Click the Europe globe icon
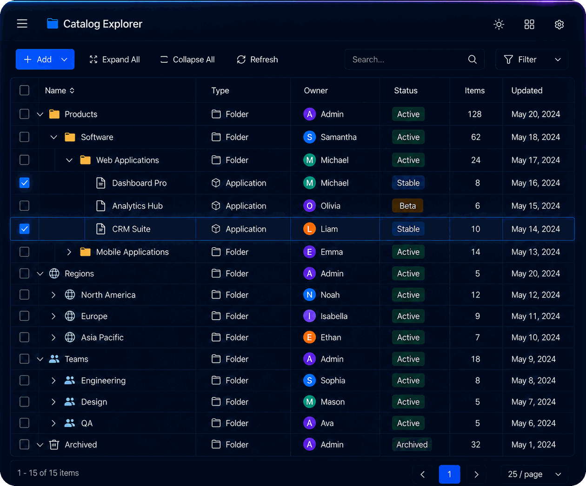 point(70,316)
